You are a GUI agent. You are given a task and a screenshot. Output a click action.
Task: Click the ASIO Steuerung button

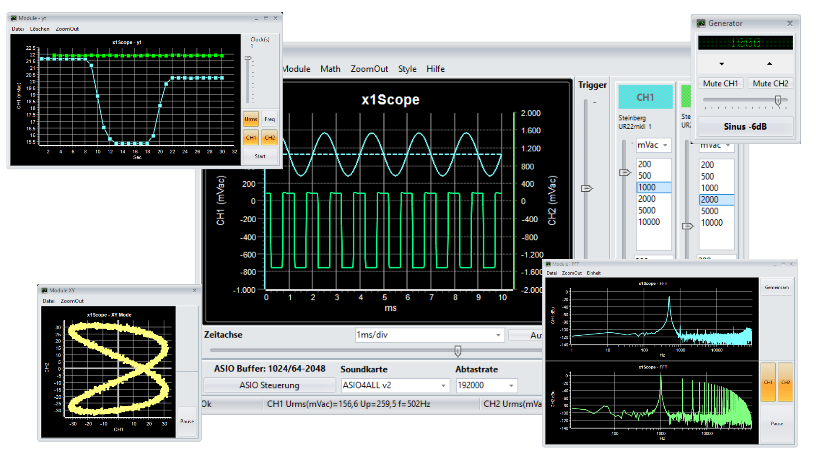click(x=269, y=385)
